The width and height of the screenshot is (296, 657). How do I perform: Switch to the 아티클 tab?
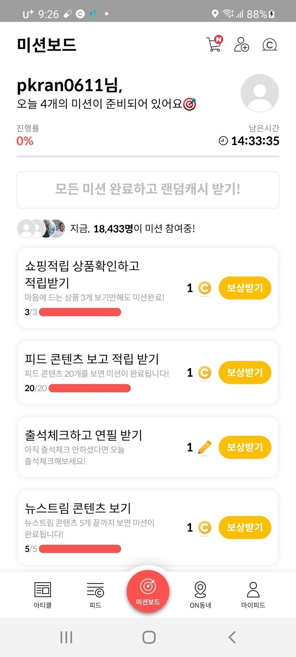coord(43,594)
